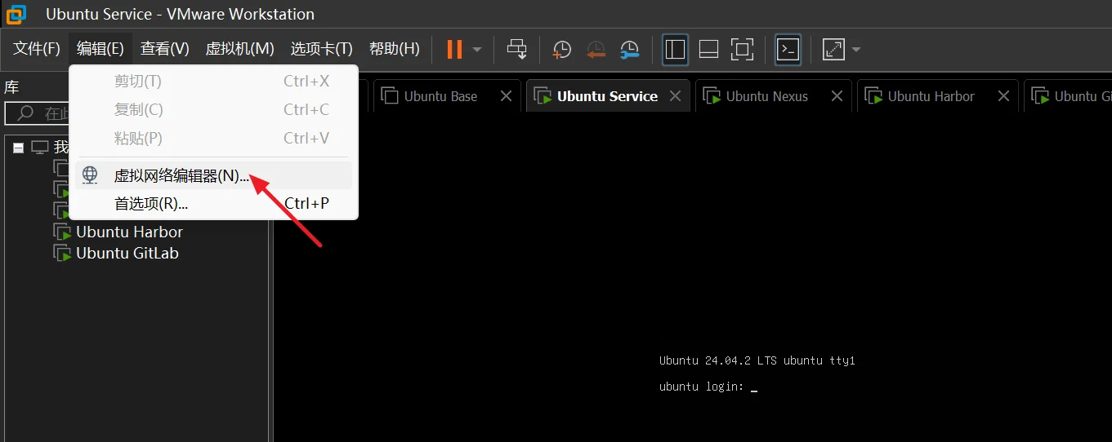Open the stretch mode dropdown arrow
1112x442 pixels.
tap(856, 50)
